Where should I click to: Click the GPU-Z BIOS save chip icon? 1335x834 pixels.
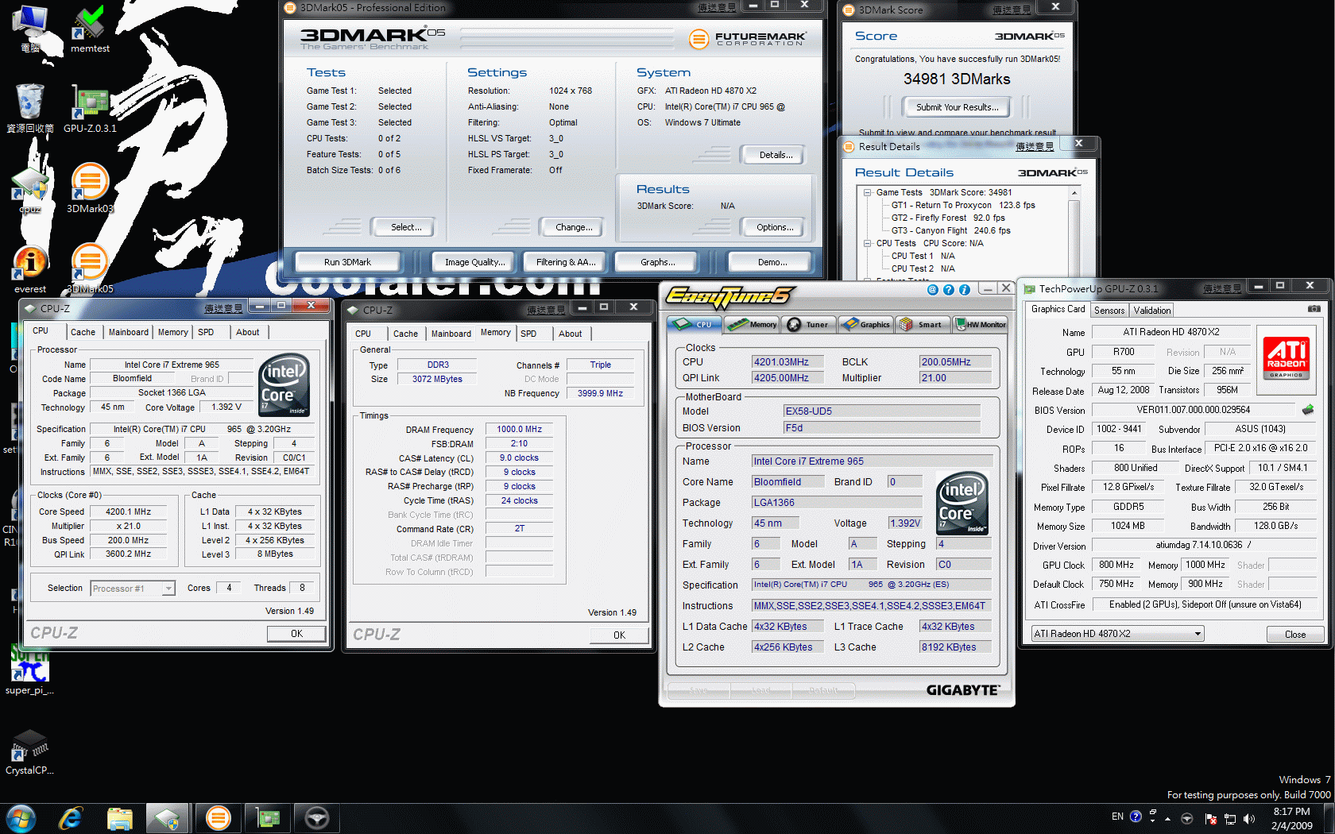(1307, 410)
